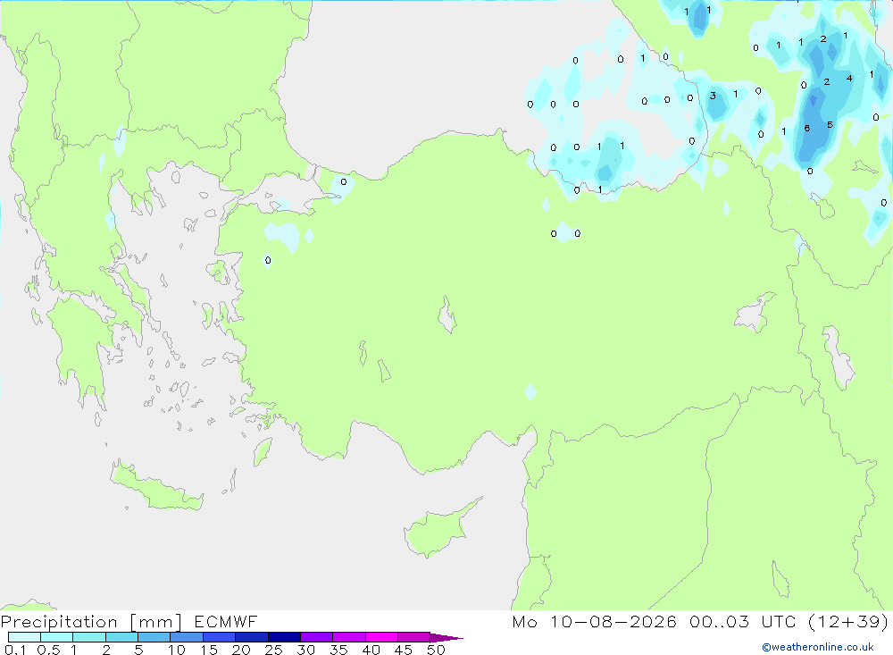The width and height of the screenshot is (893, 655).
Task: Click the small rain patch in central-south Turkey
Action: click(530, 391)
